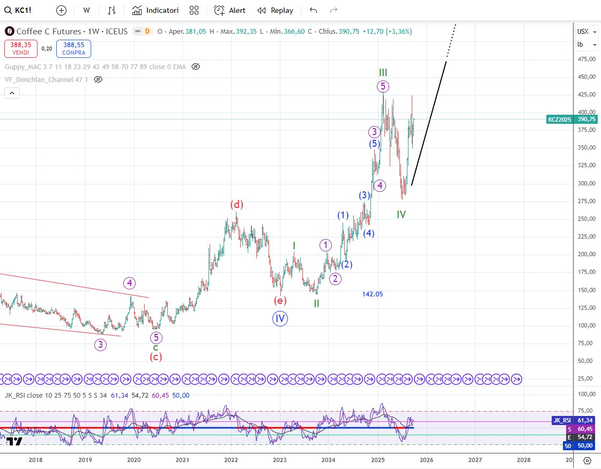Click the red VENDI sell button

pyautogui.click(x=20, y=49)
